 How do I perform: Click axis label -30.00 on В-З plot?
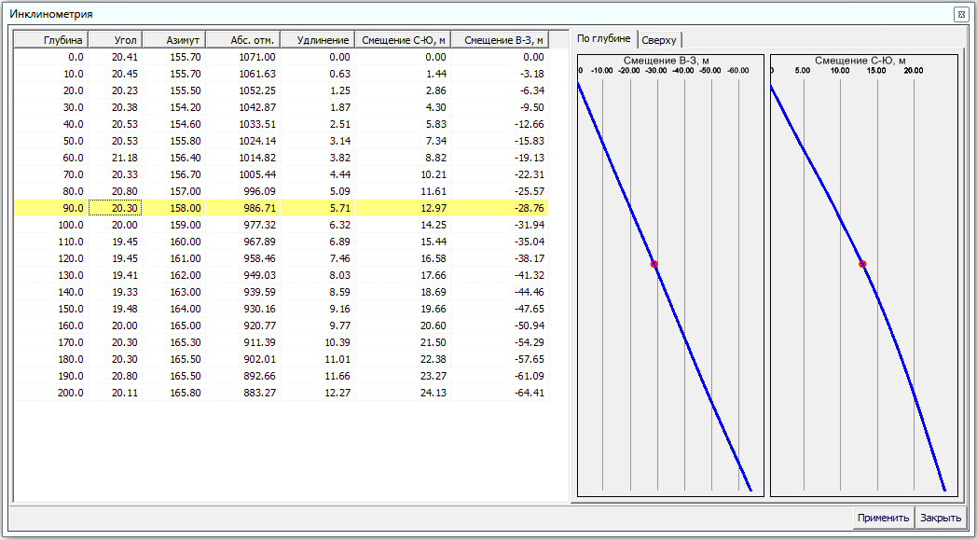click(656, 71)
